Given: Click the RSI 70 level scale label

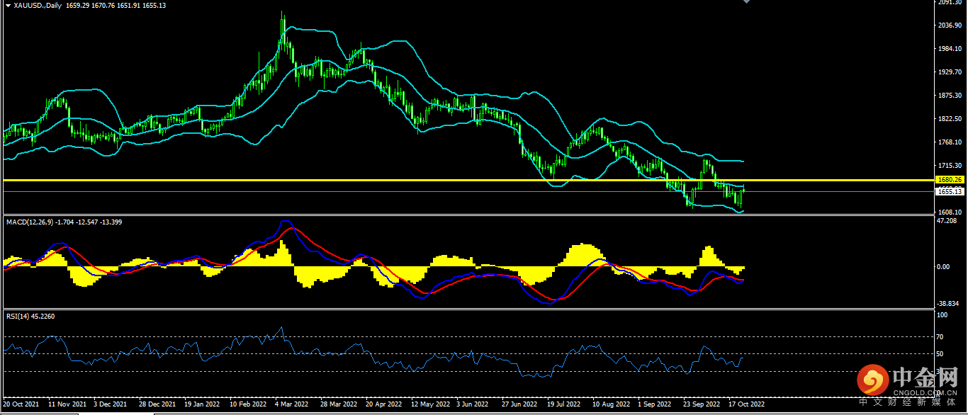Looking at the screenshot, I should [940, 336].
